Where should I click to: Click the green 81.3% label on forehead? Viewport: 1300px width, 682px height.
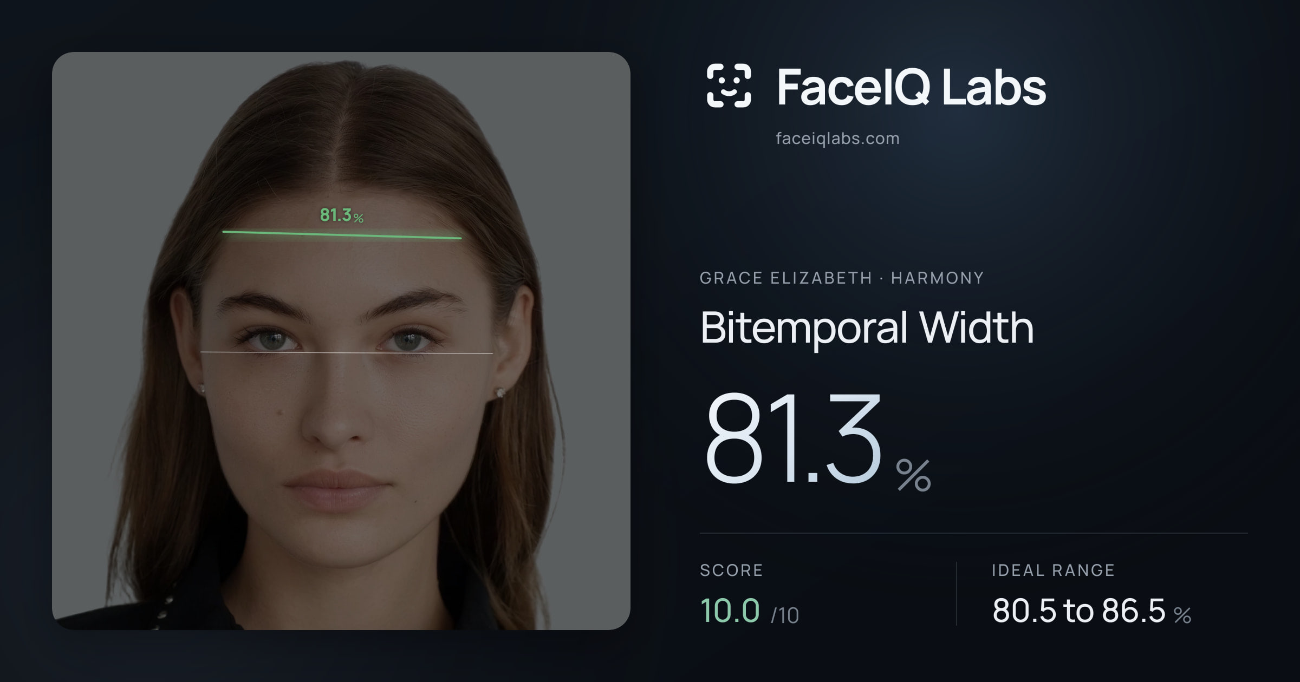click(341, 215)
